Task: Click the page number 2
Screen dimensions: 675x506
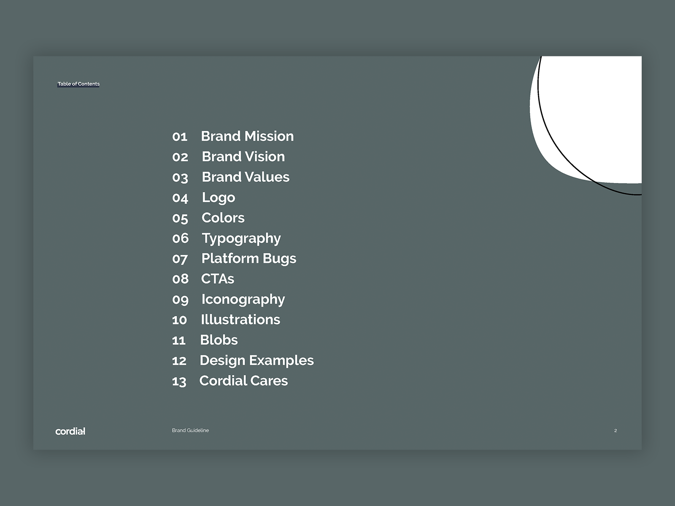Action: [x=616, y=431]
